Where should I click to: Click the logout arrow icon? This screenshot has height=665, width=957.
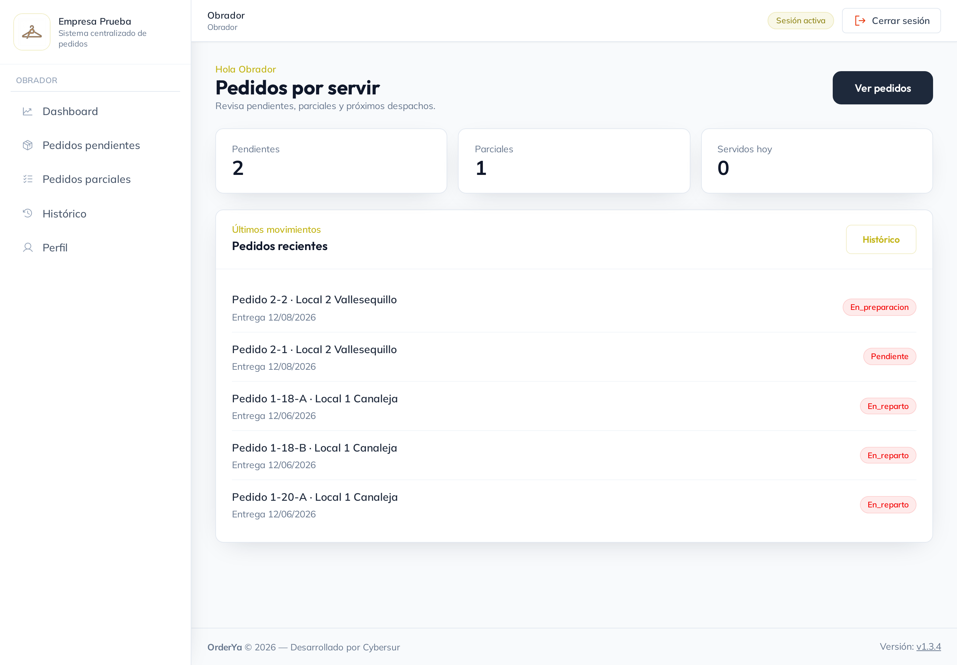[x=860, y=21]
